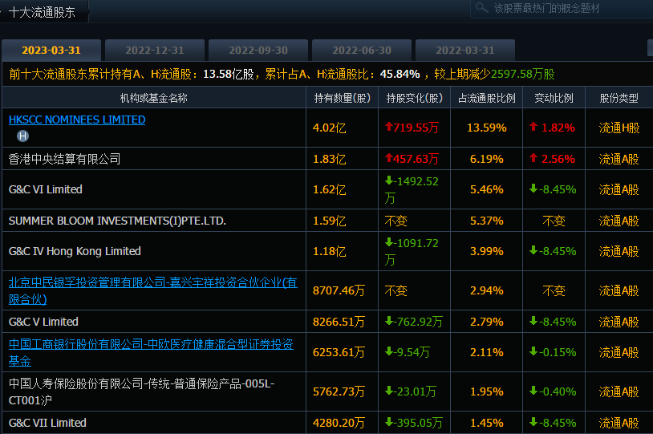This screenshot has height=434, width=653.
Task: Click the 5.37% float ratio cell
Action: [x=487, y=221]
